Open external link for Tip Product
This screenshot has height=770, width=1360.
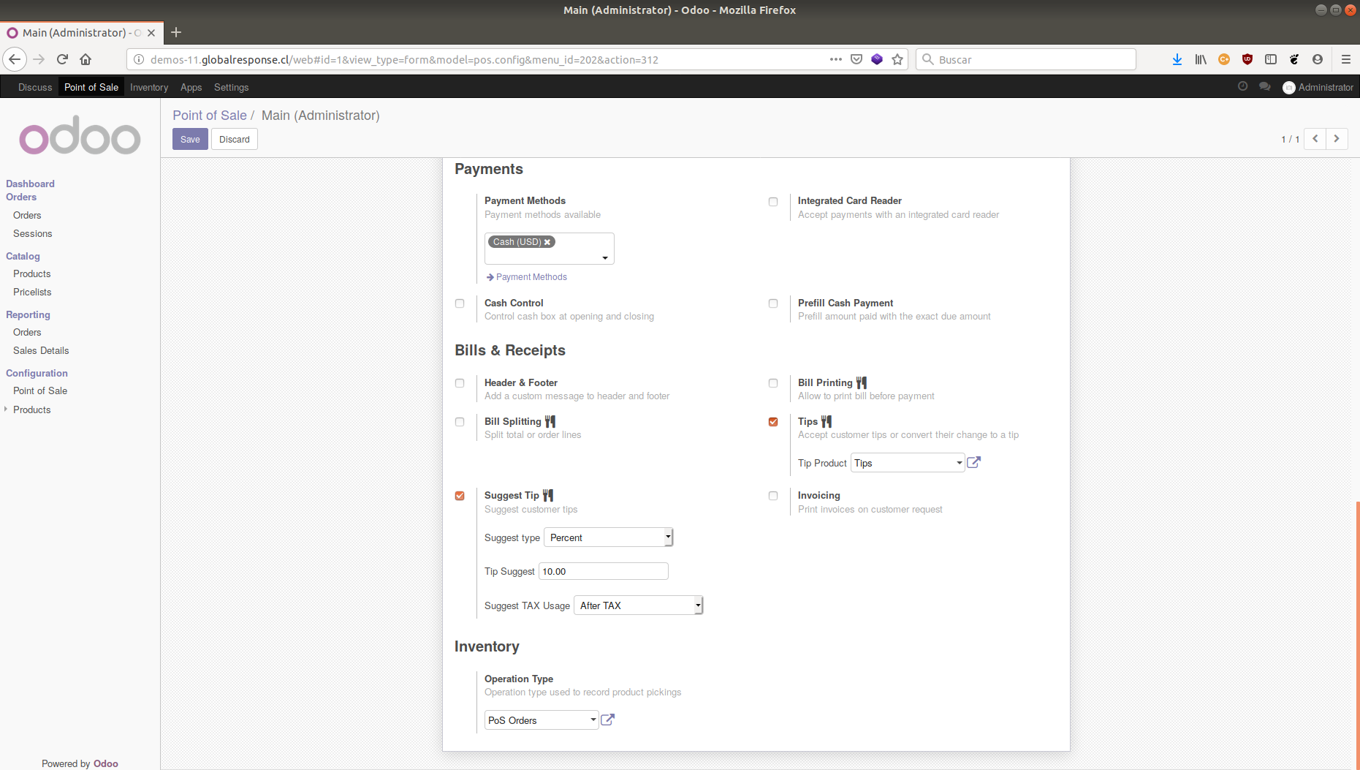973,462
